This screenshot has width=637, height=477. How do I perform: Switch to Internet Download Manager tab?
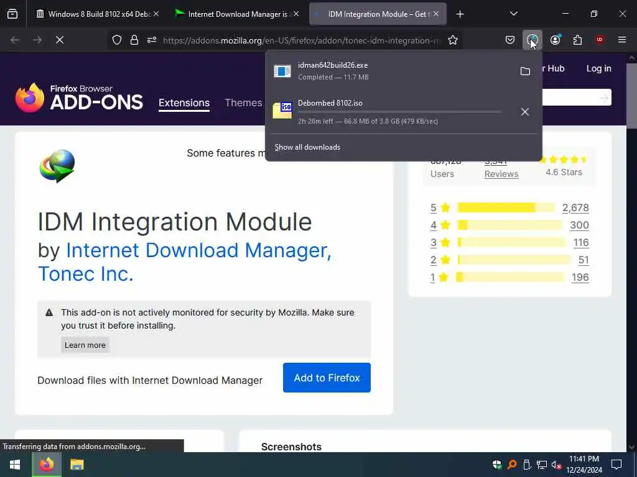(x=237, y=14)
